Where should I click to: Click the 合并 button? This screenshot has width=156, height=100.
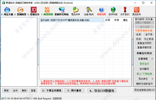point(15,90)
